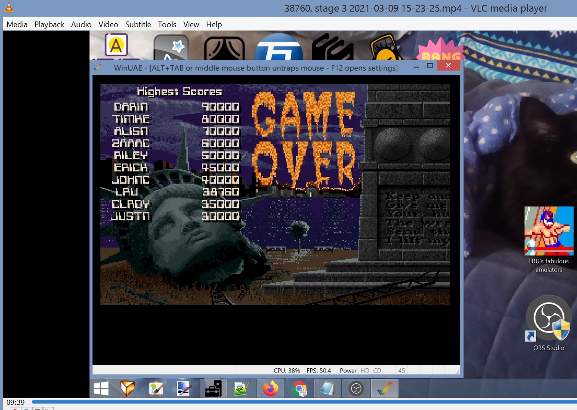Click the VLC seek bar
Viewport: 577px width, 410px height.
click(x=301, y=402)
